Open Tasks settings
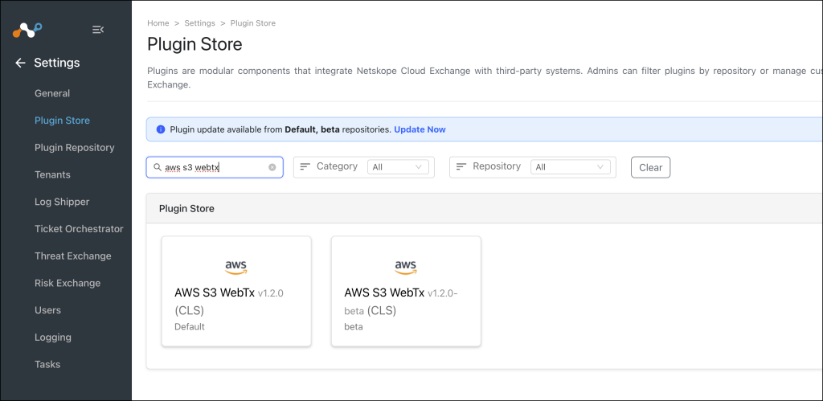The height and width of the screenshot is (401, 823). [x=47, y=364]
